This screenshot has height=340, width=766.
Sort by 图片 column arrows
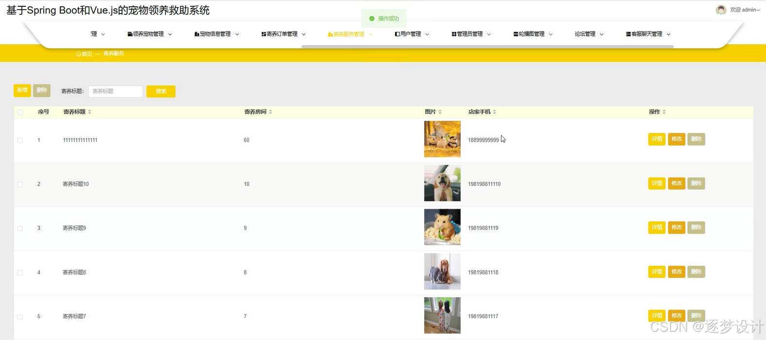point(440,112)
